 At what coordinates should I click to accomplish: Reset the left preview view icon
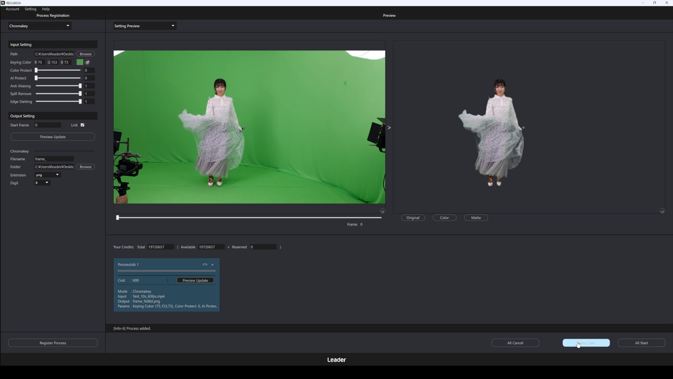(x=383, y=211)
